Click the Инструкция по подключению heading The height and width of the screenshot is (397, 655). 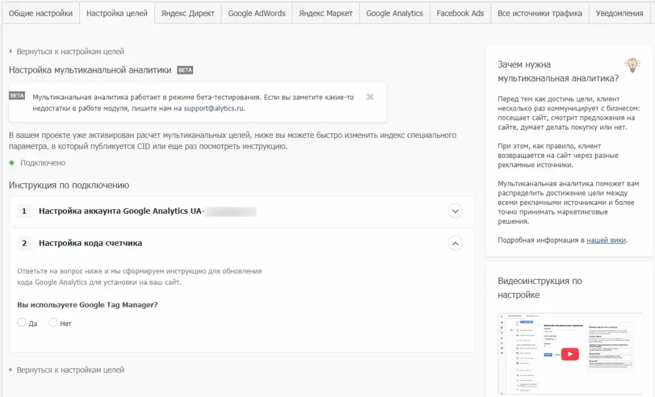click(69, 185)
